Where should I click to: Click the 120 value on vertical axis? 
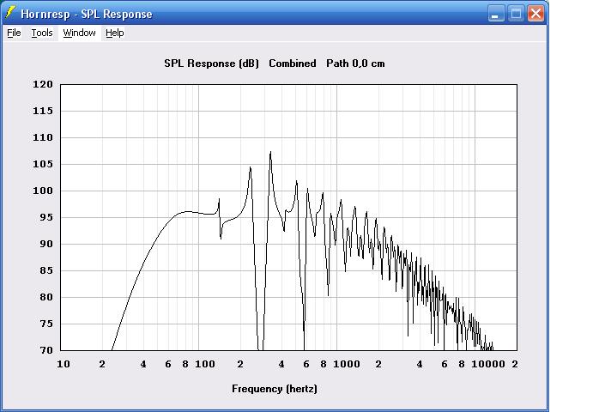[43, 84]
